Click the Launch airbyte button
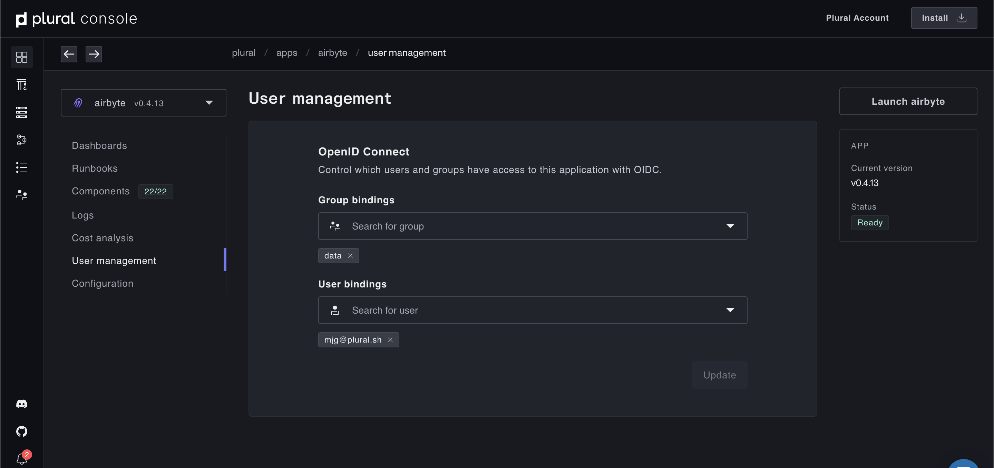This screenshot has height=468, width=994. (908, 101)
